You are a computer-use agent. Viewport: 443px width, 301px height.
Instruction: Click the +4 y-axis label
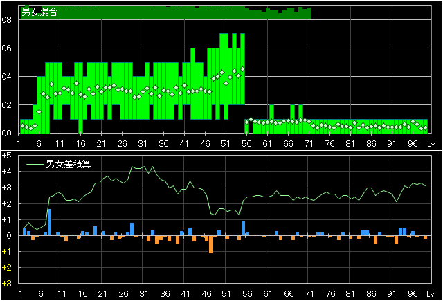click(x=6, y=172)
